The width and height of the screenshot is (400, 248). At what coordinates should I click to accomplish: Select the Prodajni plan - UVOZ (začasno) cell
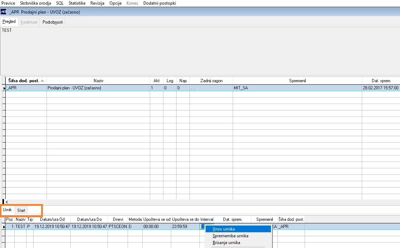tap(98, 88)
